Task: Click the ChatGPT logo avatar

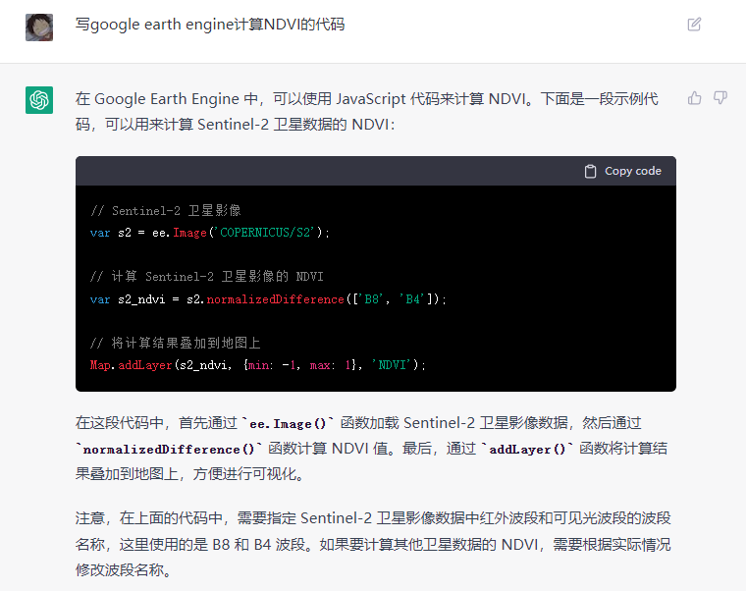Action: point(39,100)
